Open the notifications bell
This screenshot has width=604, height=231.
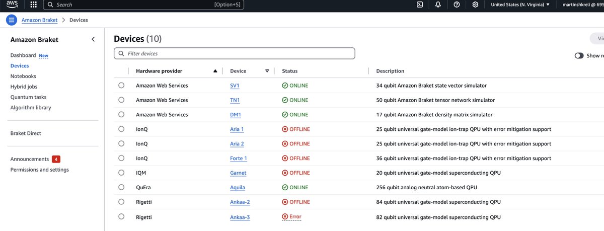coord(438,5)
